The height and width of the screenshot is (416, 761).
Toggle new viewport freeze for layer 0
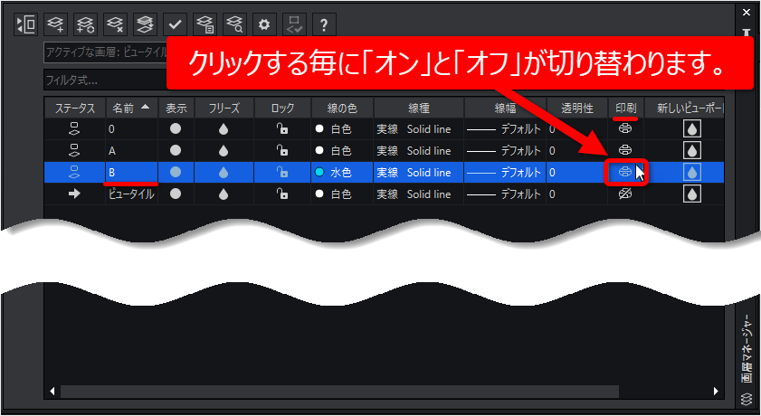tap(692, 129)
